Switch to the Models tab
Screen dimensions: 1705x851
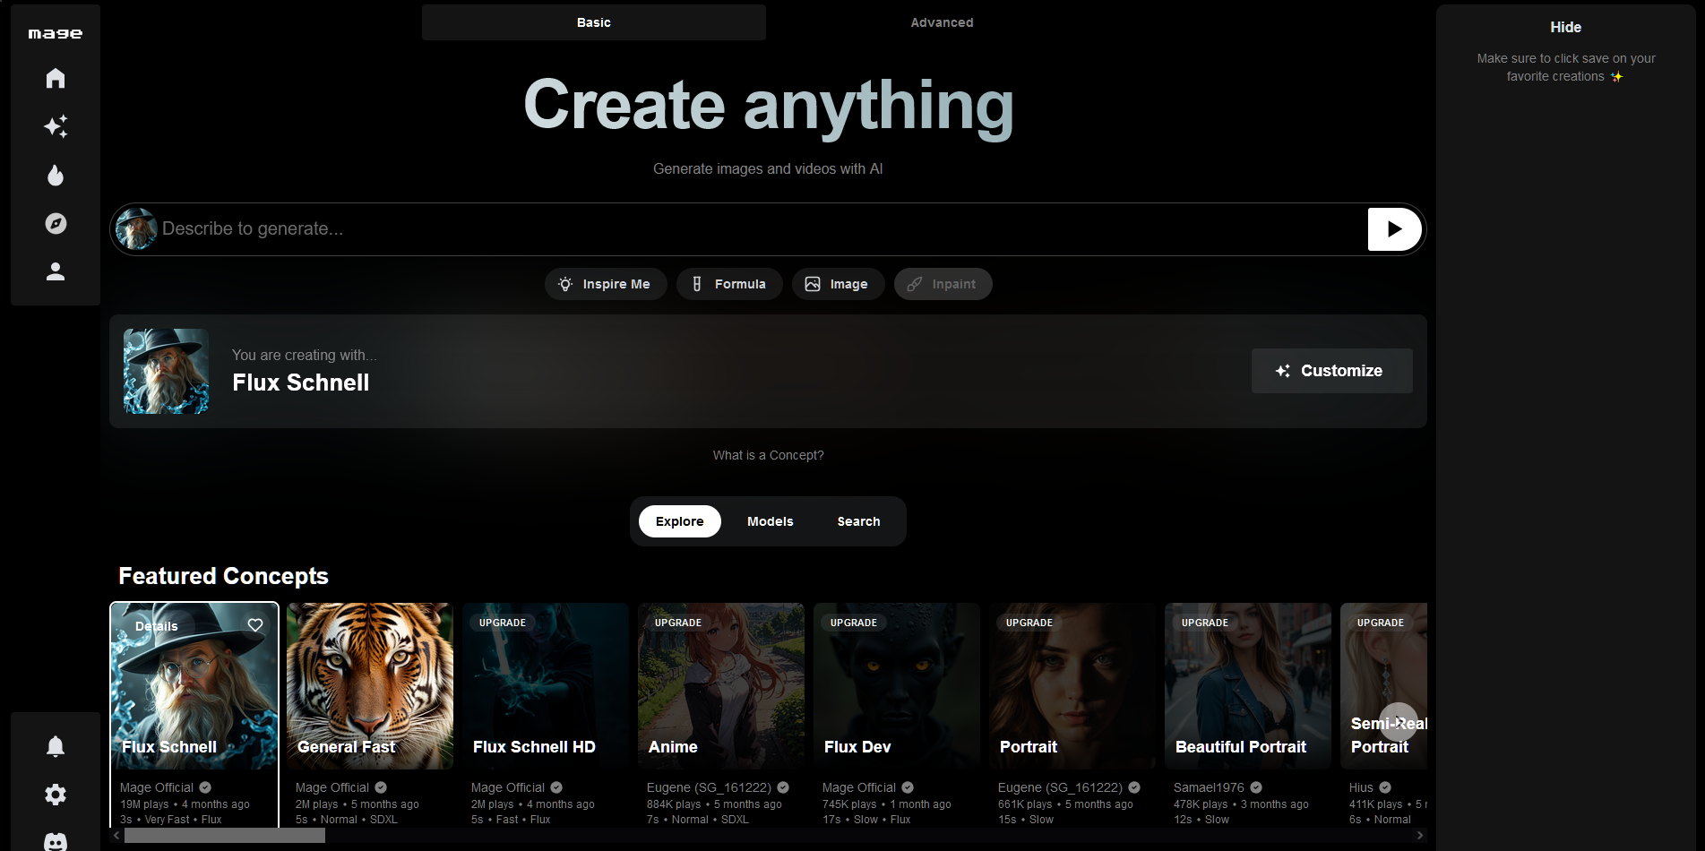click(x=770, y=521)
